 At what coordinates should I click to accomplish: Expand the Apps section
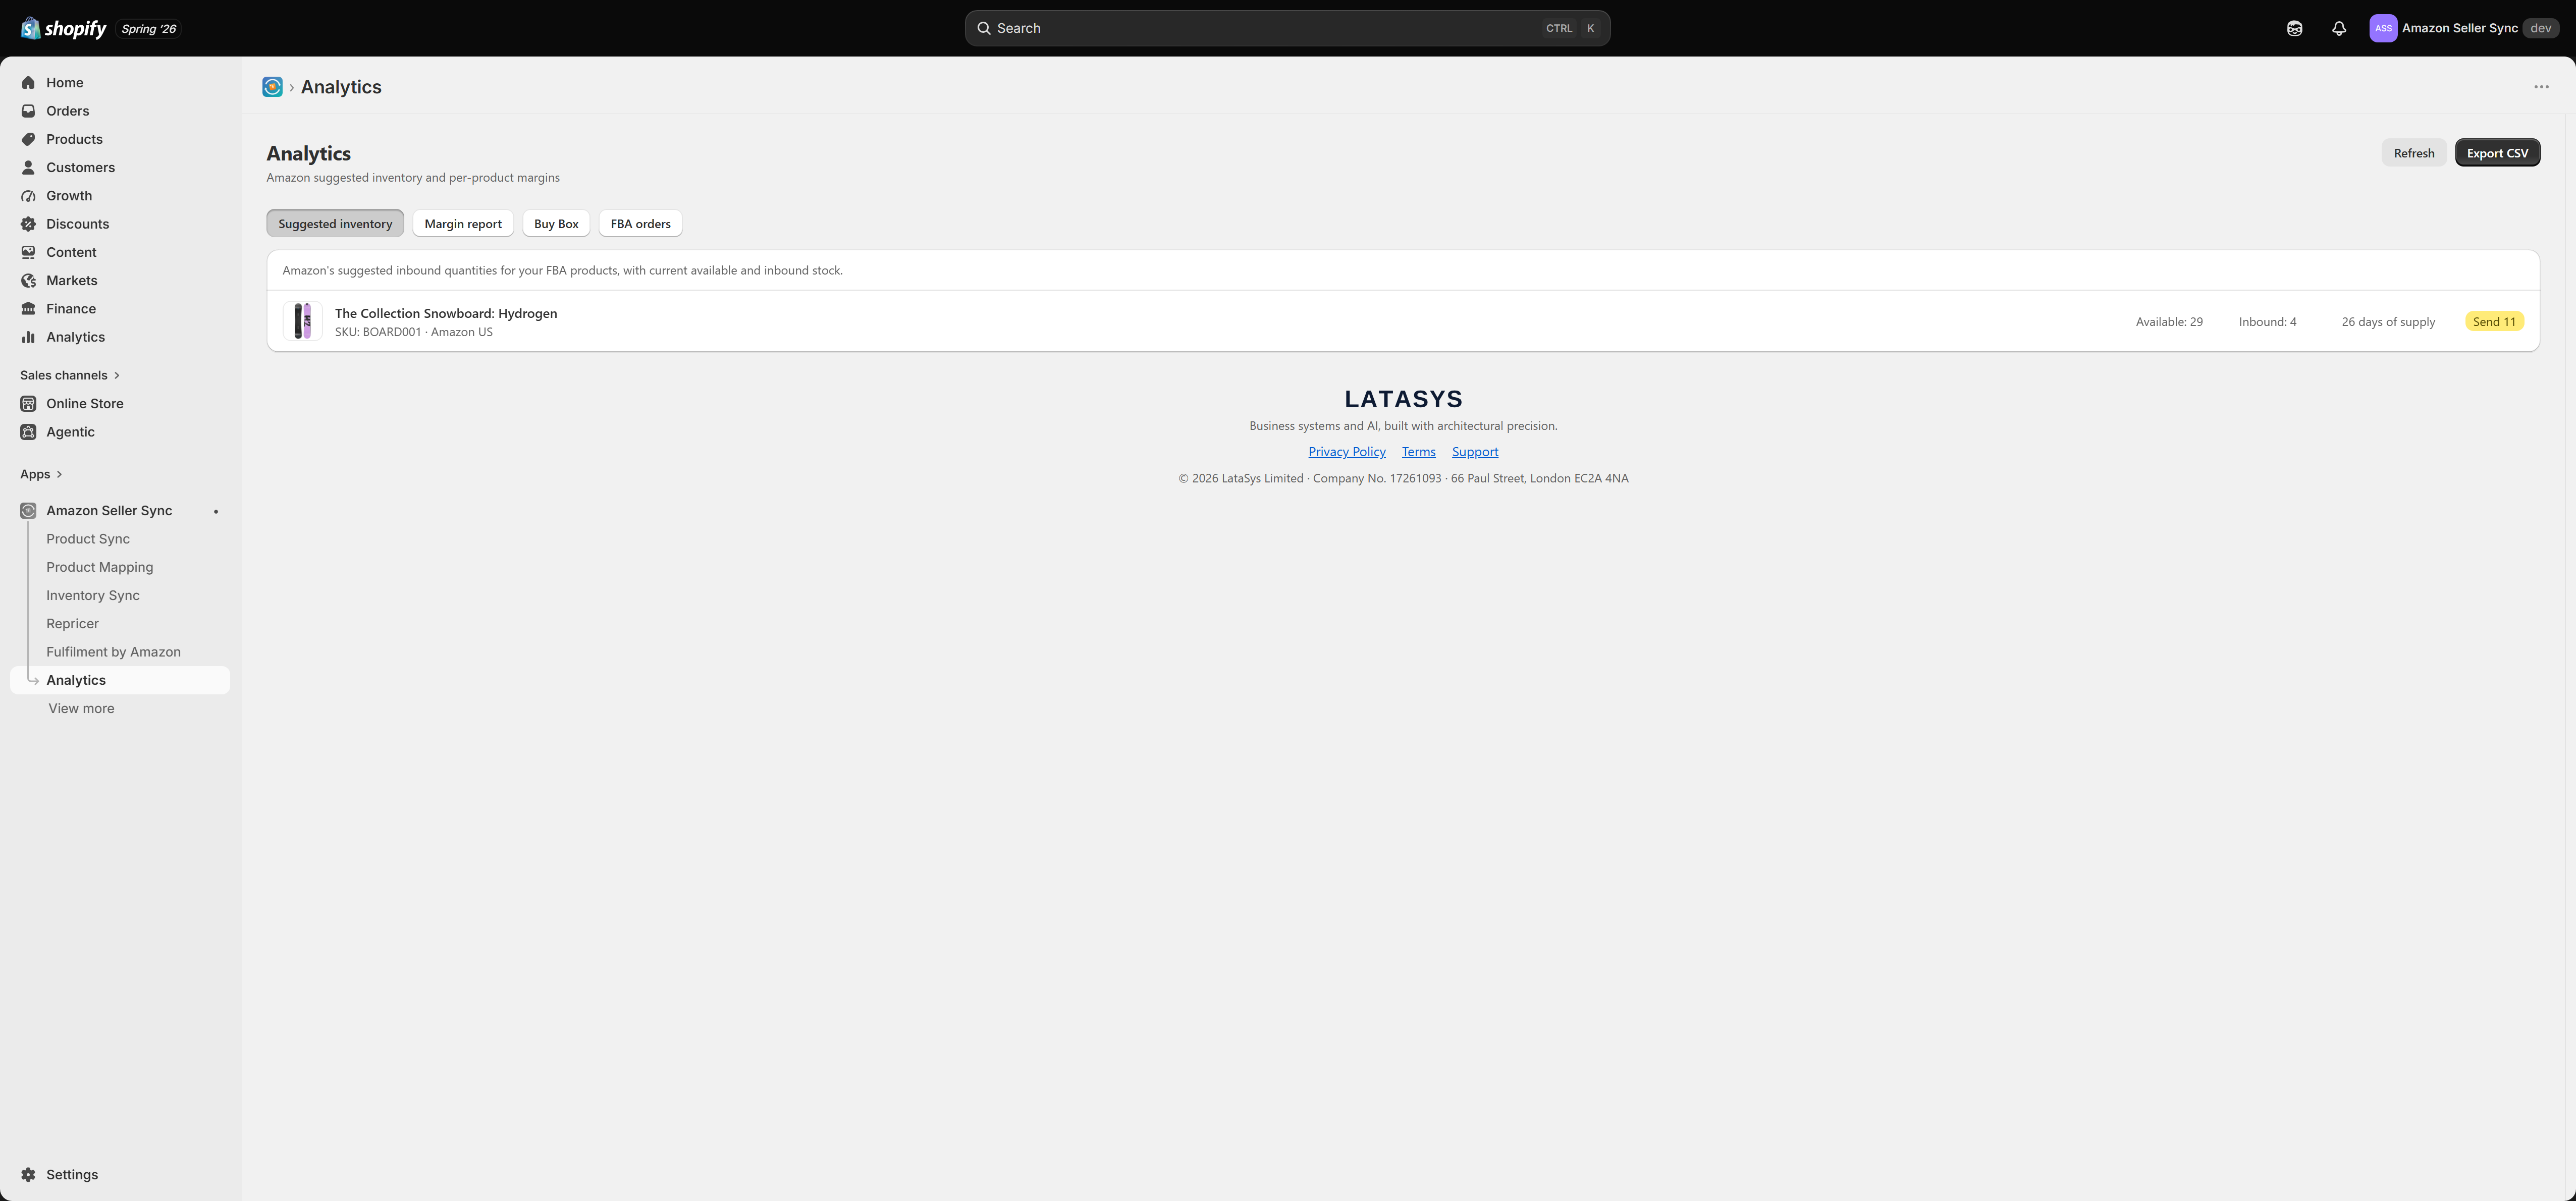coord(41,474)
